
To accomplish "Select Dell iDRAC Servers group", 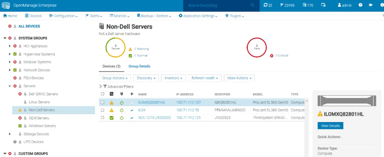I will pos(43,94).
